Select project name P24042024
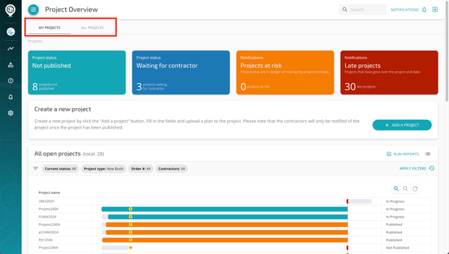 coord(48,216)
